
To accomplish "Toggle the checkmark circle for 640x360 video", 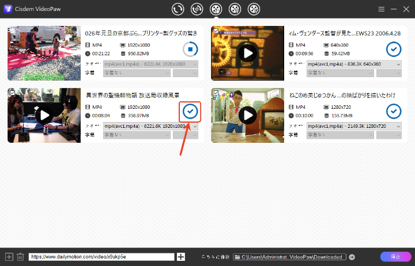I will point(394,49).
